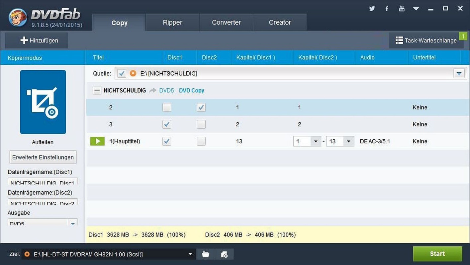
Task: Uncheck Disc2 for title 2
Action: (x=201, y=107)
